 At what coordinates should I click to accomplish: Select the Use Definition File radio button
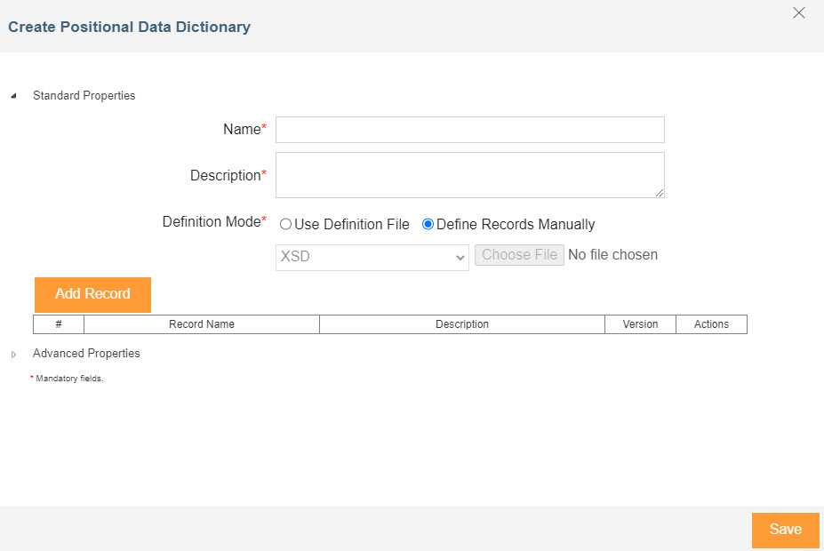click(x=286, y=225)
